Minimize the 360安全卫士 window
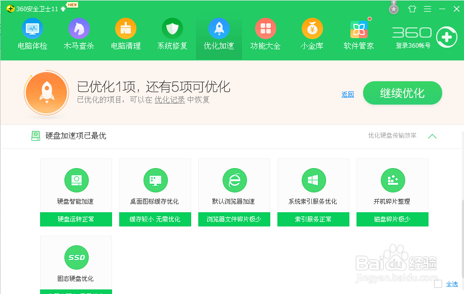Screen dimensions: 464x294 (442, 9)
